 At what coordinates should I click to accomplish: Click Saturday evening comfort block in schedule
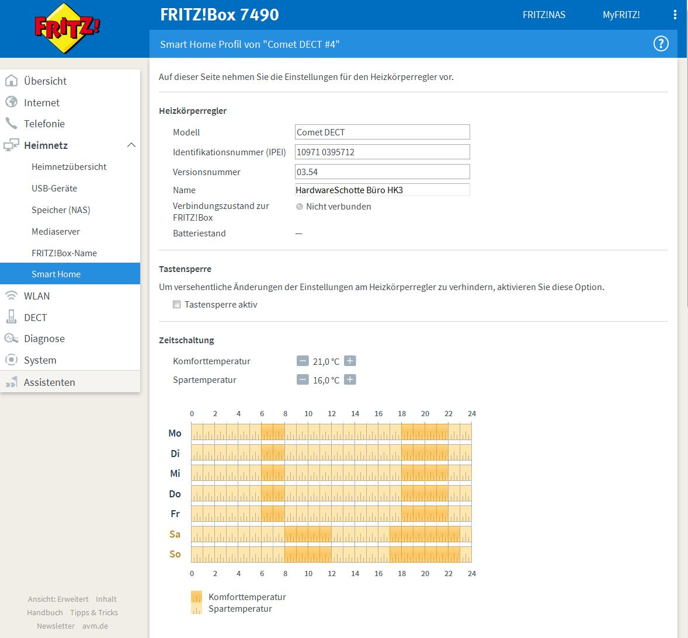[x=425, y=534]
